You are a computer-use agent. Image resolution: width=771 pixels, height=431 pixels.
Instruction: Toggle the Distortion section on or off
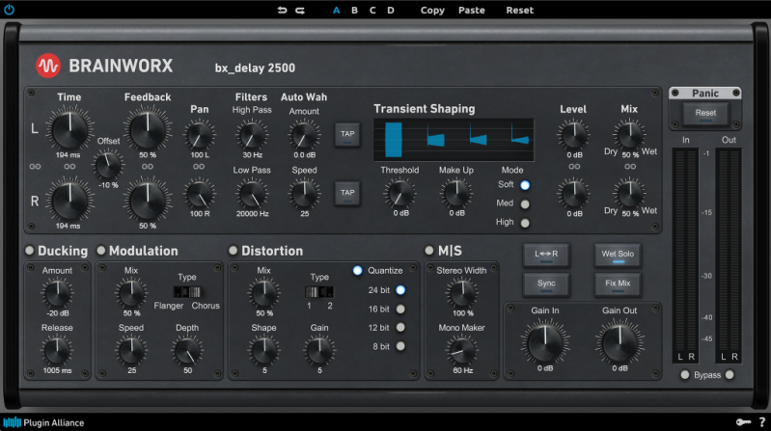[234, 251]
